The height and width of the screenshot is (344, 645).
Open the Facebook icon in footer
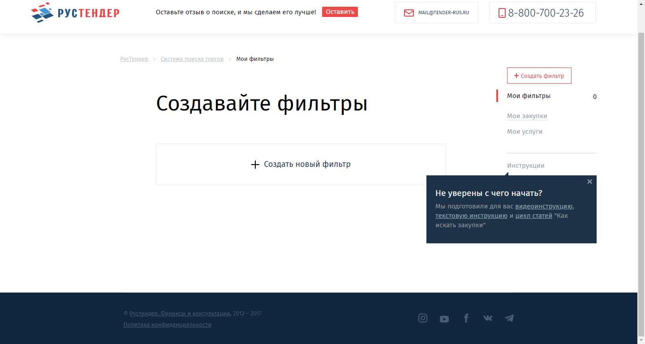(466, 318)
